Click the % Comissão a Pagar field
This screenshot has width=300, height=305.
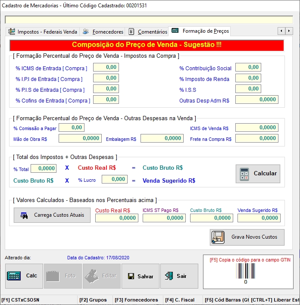pos(72,128)
